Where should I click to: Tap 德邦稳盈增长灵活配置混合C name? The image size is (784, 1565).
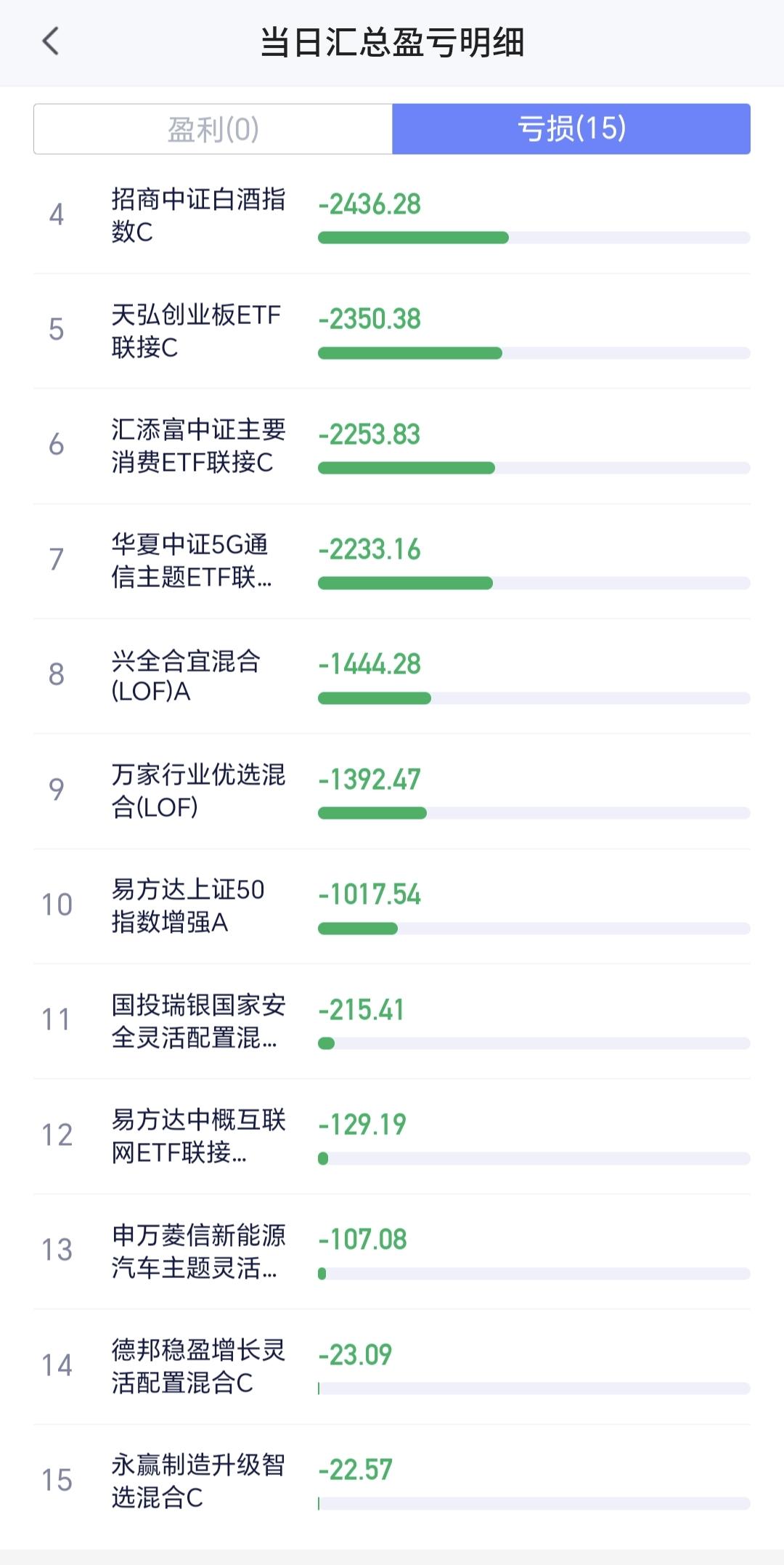(x=197, y=1366)
